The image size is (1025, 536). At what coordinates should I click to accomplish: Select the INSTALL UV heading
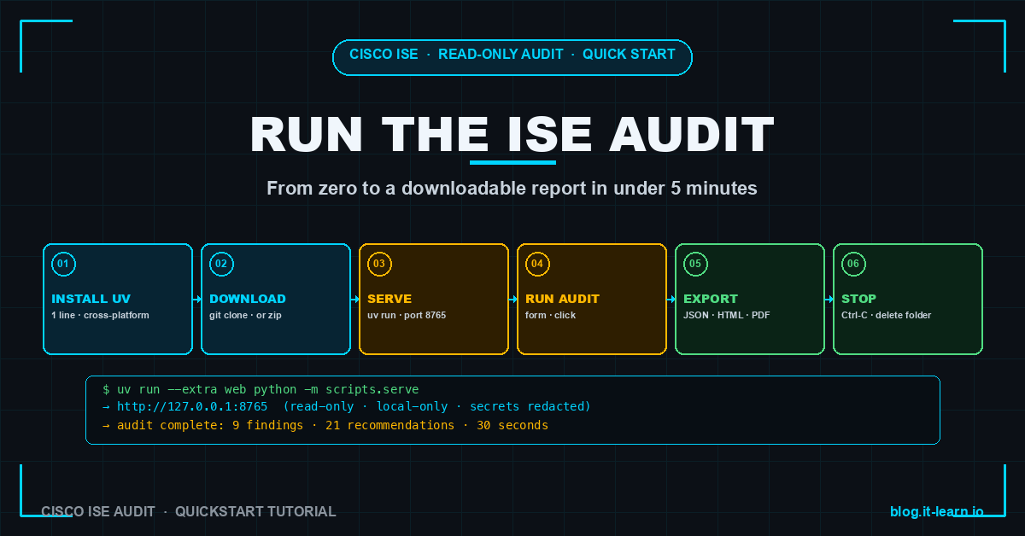click(x=91, y=299)
